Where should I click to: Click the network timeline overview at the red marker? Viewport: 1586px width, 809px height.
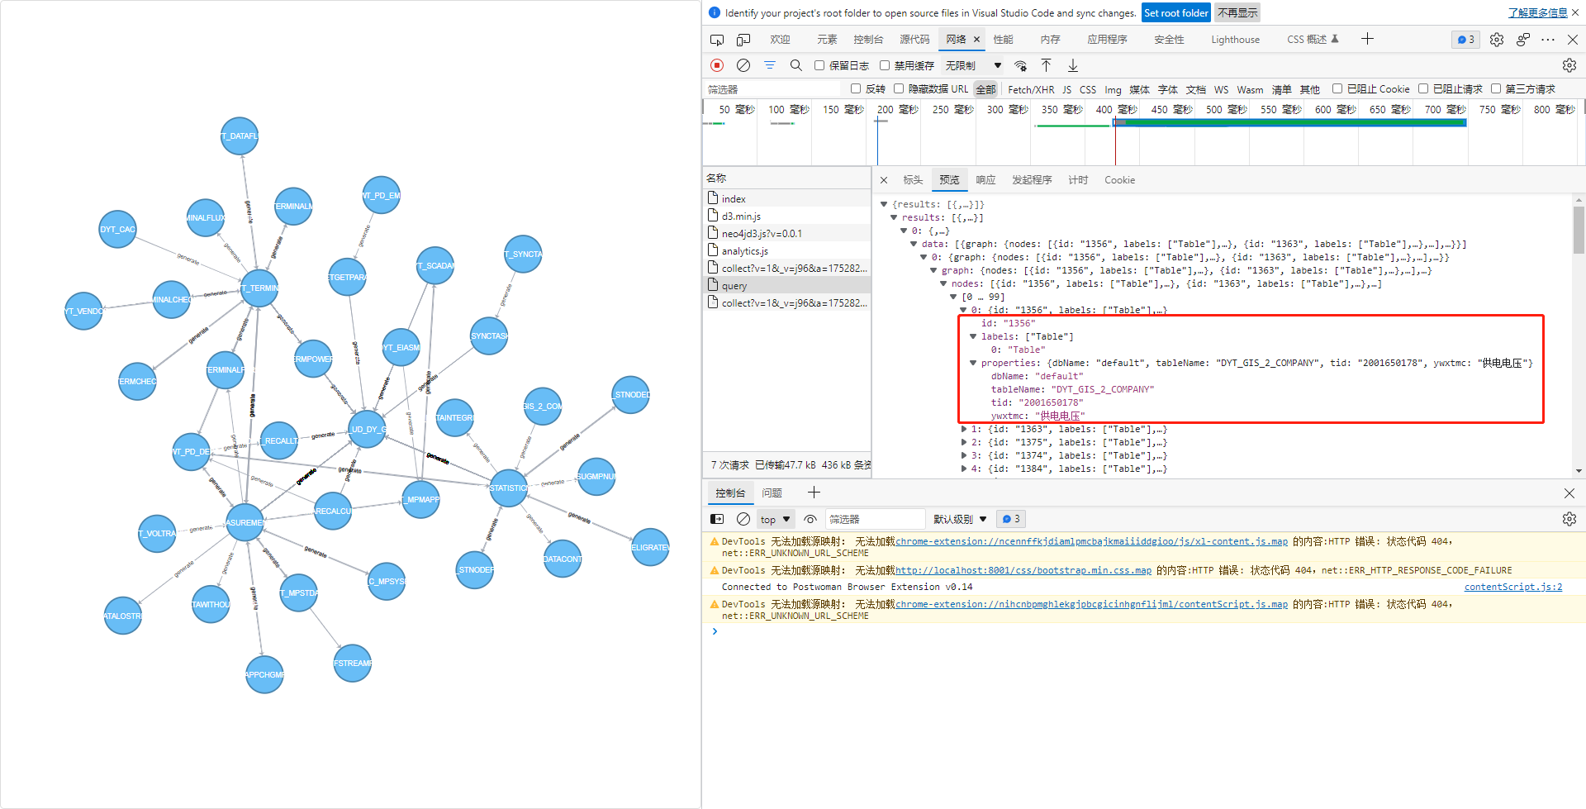click(1115, 140)
